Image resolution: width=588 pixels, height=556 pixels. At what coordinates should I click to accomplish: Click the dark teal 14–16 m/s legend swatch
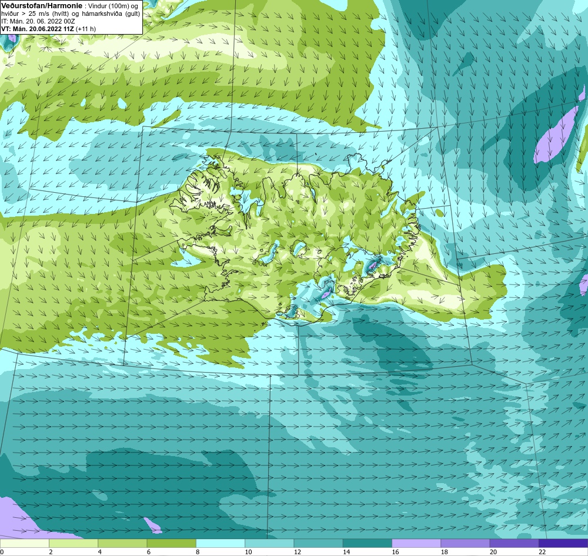367,543
